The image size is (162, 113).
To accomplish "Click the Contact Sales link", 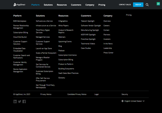I will click(125, 5).
